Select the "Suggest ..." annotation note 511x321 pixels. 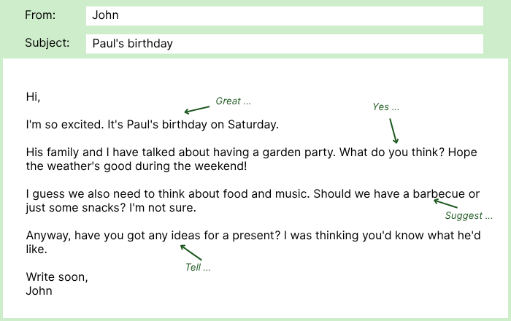coord(468,216)
